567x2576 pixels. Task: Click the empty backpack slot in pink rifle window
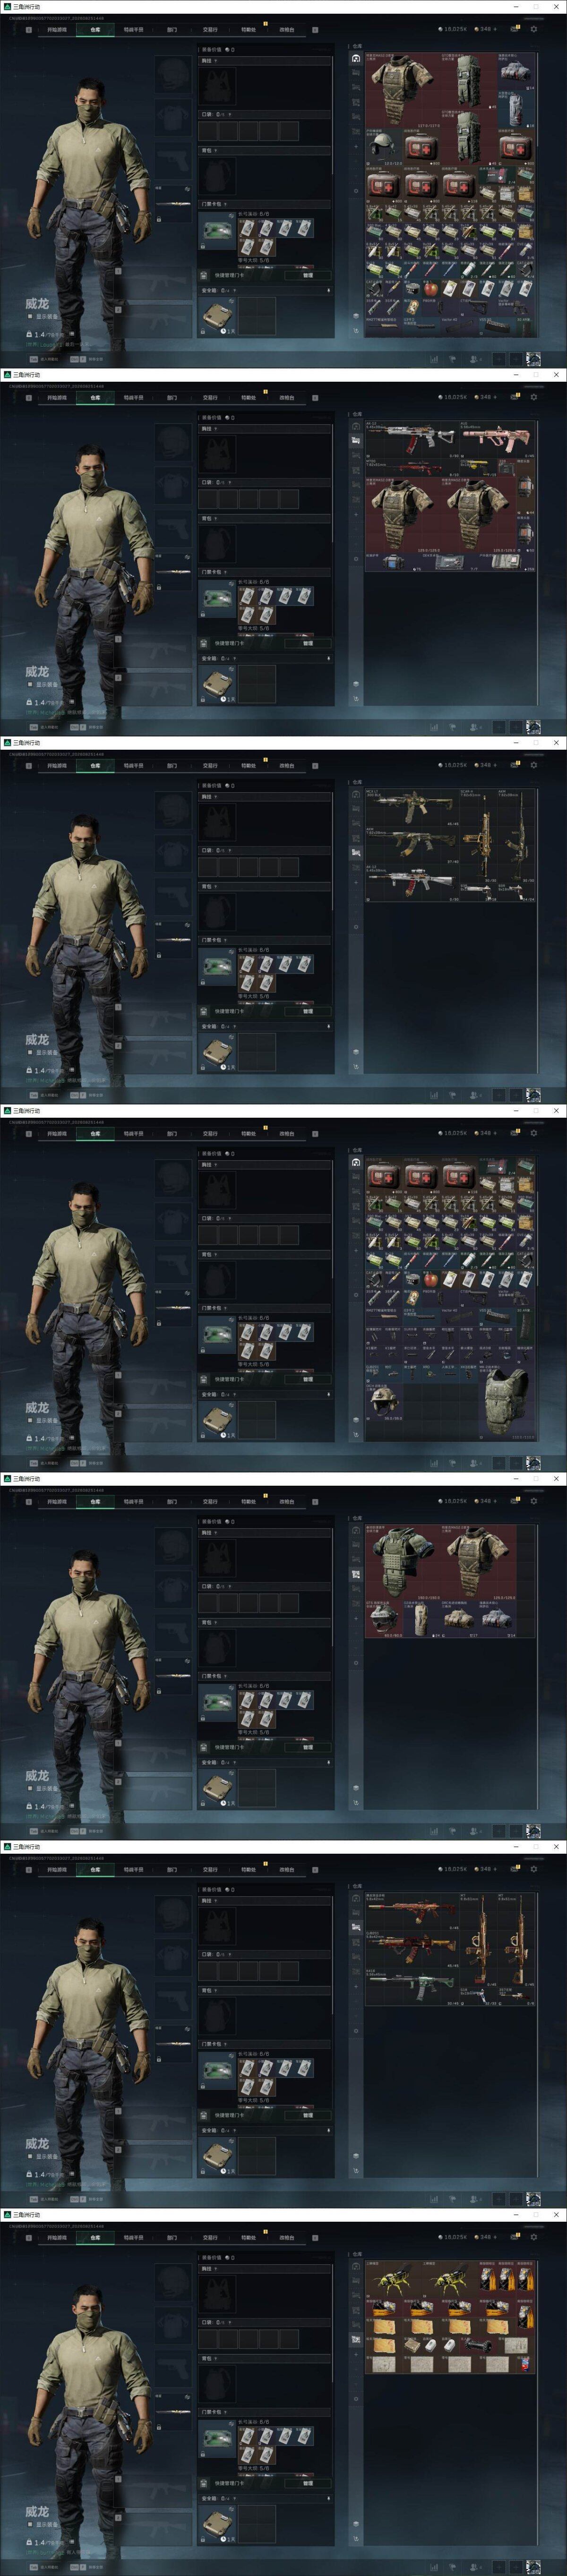click(x=217, y=543)
